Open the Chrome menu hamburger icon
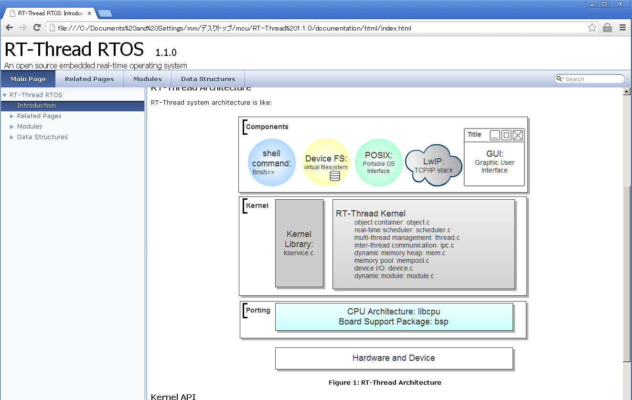 (622, 28)
